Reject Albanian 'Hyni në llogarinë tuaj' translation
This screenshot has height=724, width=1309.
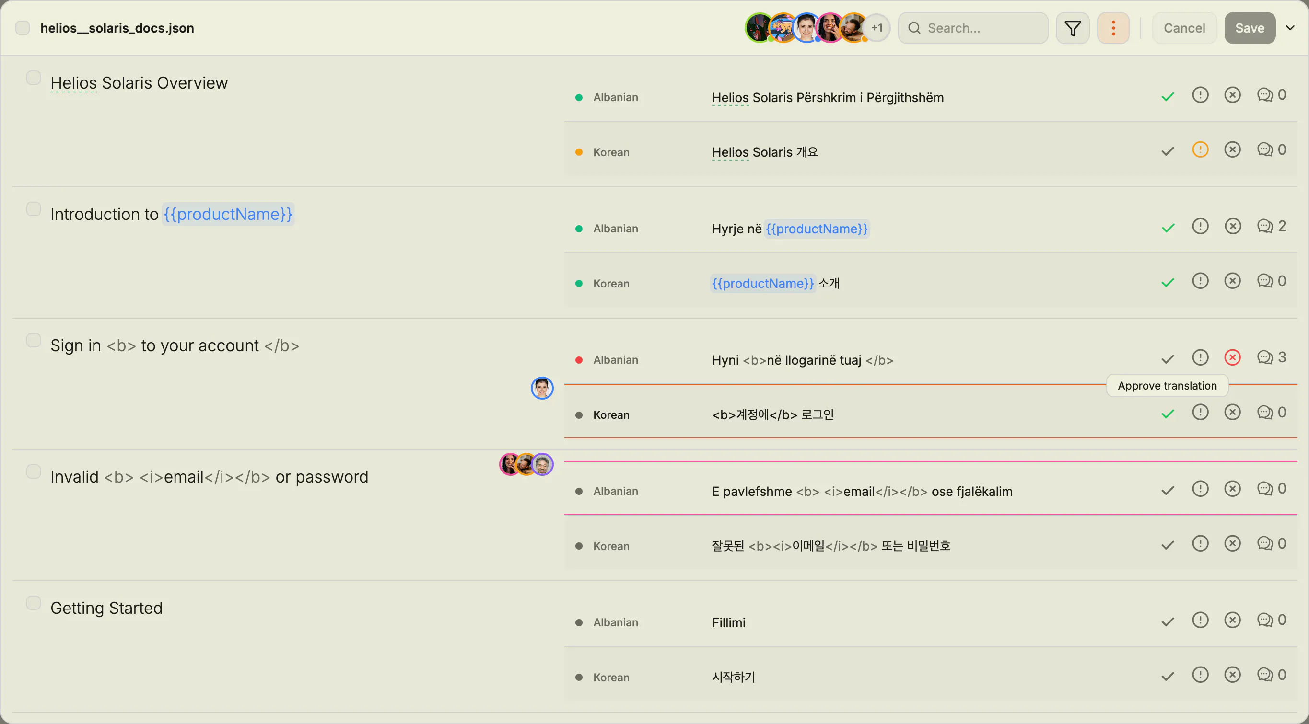tap(1232, 357)
